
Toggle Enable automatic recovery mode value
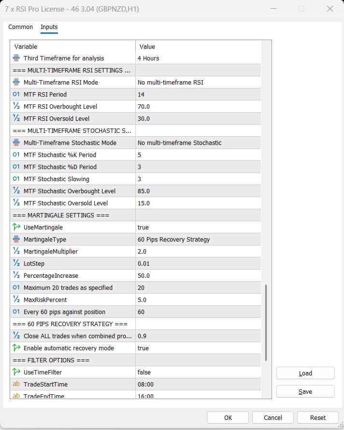(198, 348)
